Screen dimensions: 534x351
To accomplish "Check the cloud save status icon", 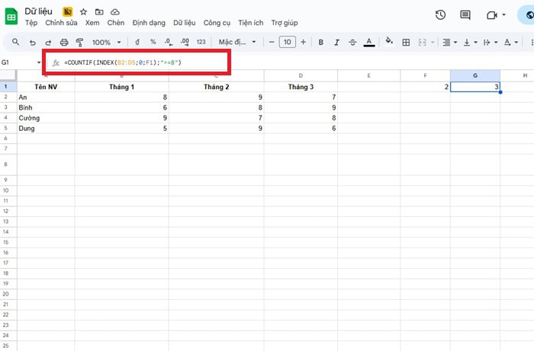I will coord(115,12).
